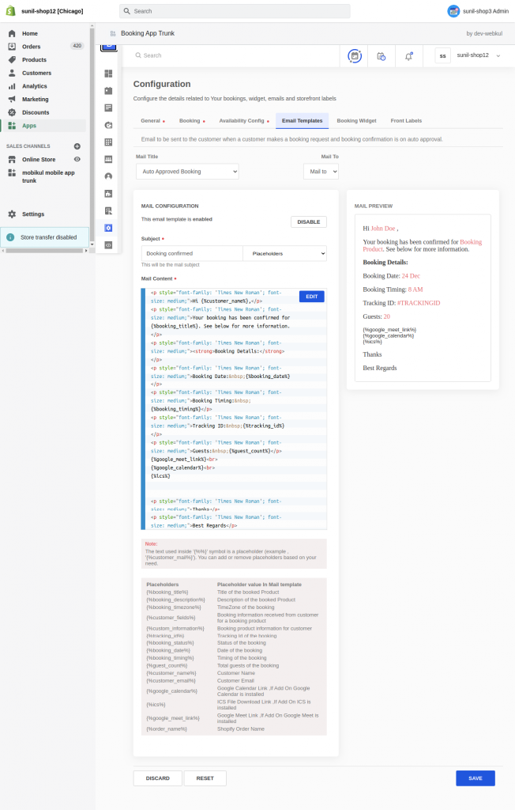Screen dimensions: 515x810
Task: Click the Booking App Trunk title
Action: (148, 33)
